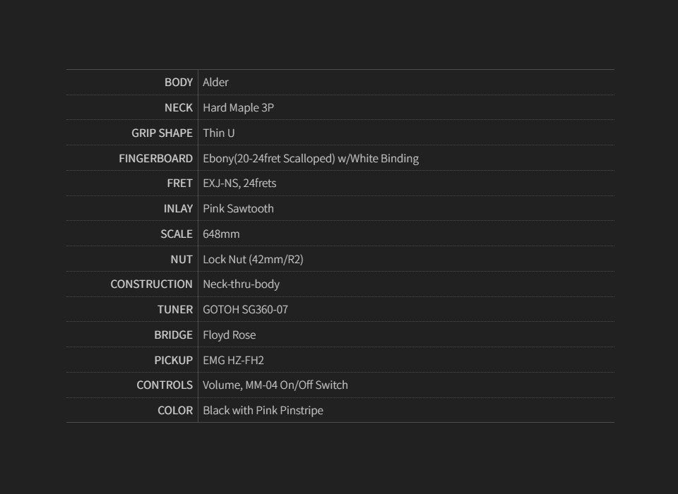Click the EMG HZ-FH2 pickup value
678x494 pixels.
233,361
